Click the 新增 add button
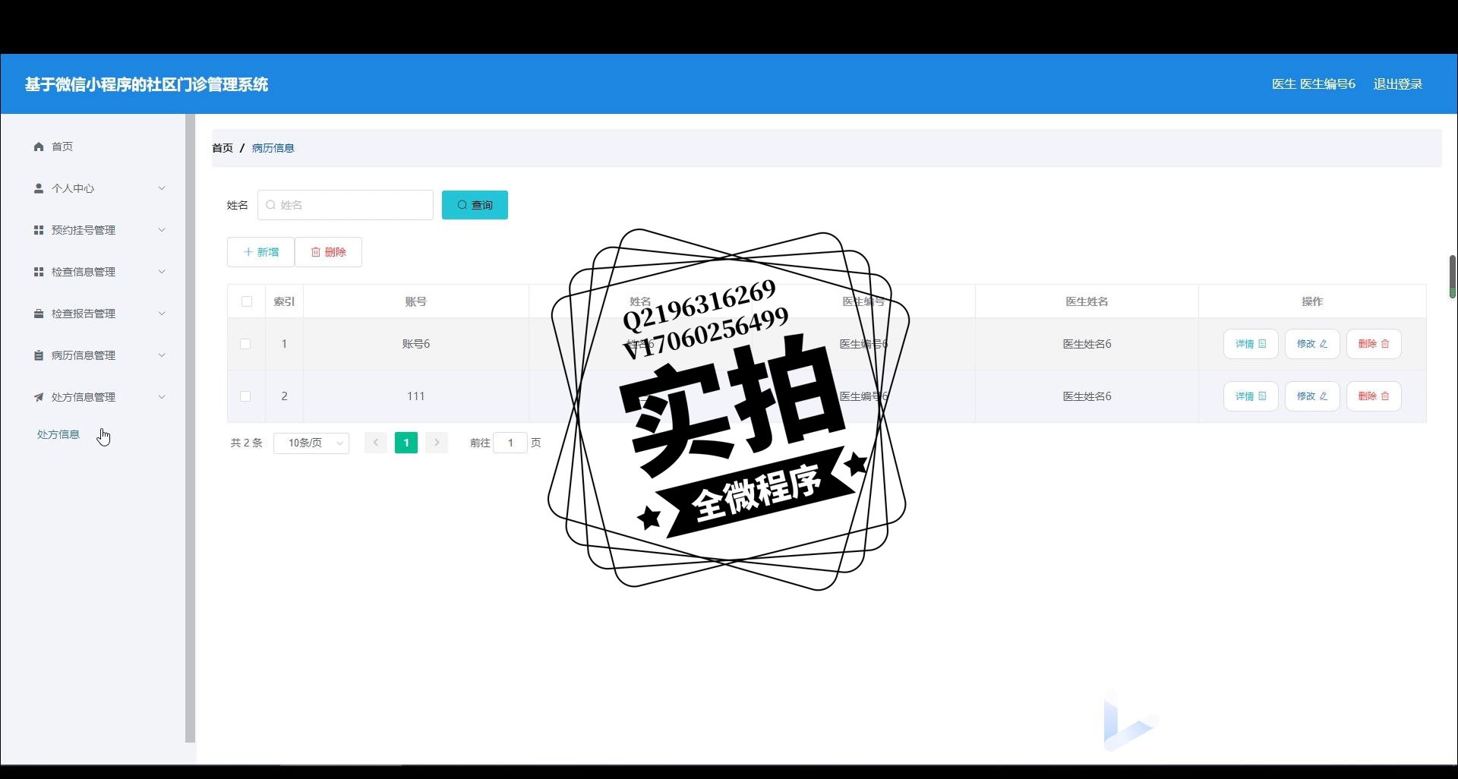 click(x=260, y=252)
